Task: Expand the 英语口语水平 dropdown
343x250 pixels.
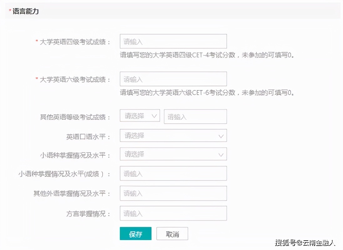Action: pyautogui.click(x=173, y=136)
